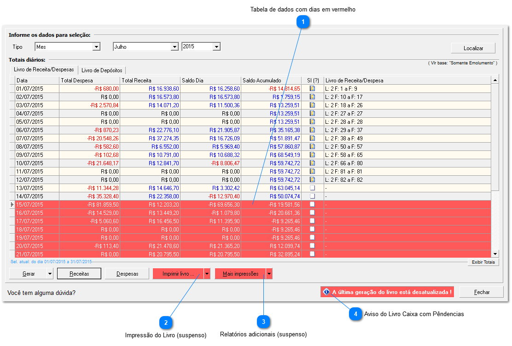Click the SI icon in row 21/07/2015
The image size is (512, 346).
click(x=313, y=254)
